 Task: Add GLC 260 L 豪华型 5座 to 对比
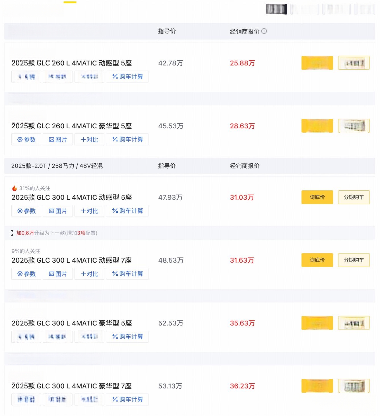90,139
